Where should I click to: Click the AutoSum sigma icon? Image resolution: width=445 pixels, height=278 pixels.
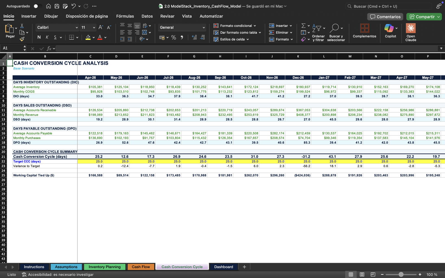coord(303,26)
